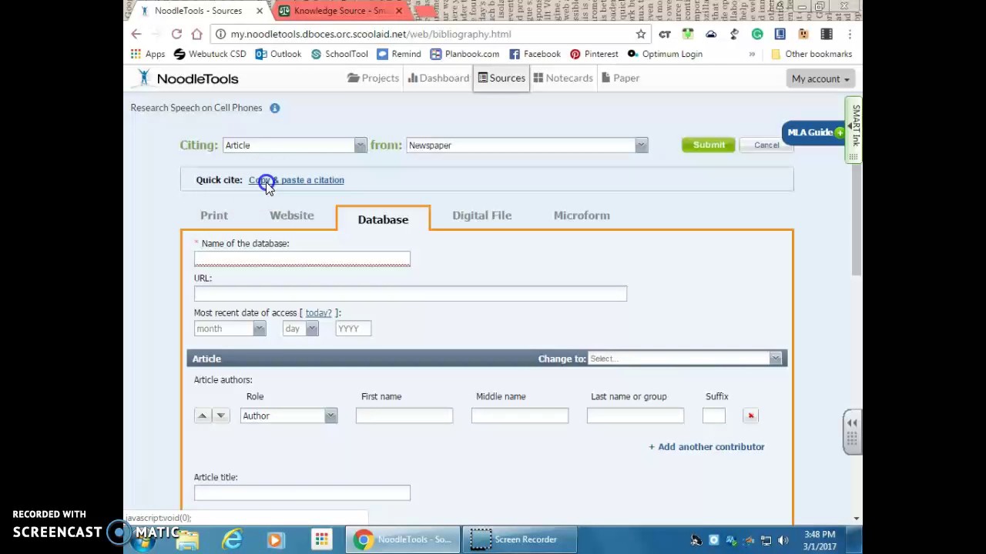The width and height of the screenshot is (986, 554).
Task: Show more bookmarks with chevron
Action: coord(752,54)
